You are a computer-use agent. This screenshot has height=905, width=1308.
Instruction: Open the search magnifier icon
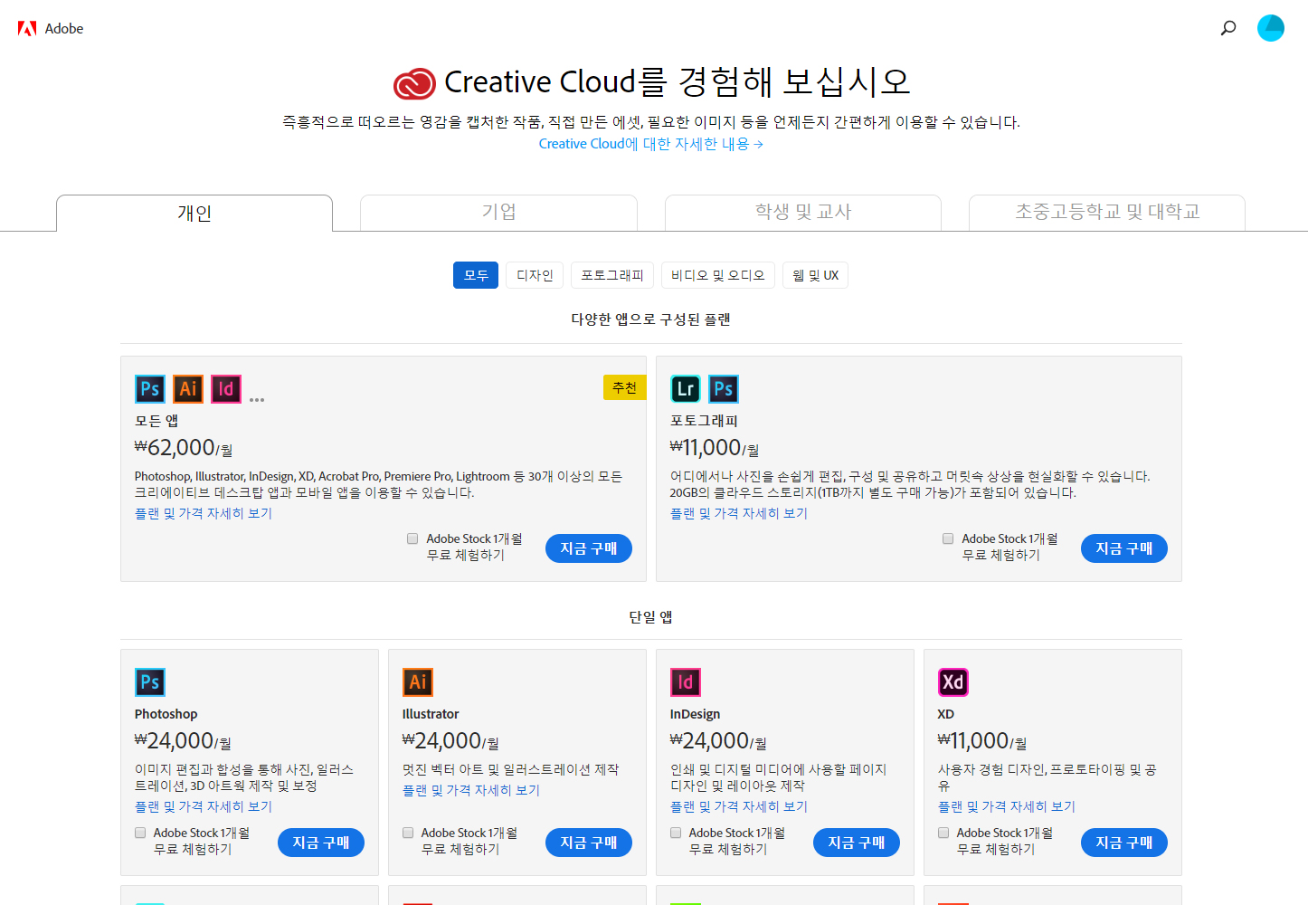[x=1228, y=28]
